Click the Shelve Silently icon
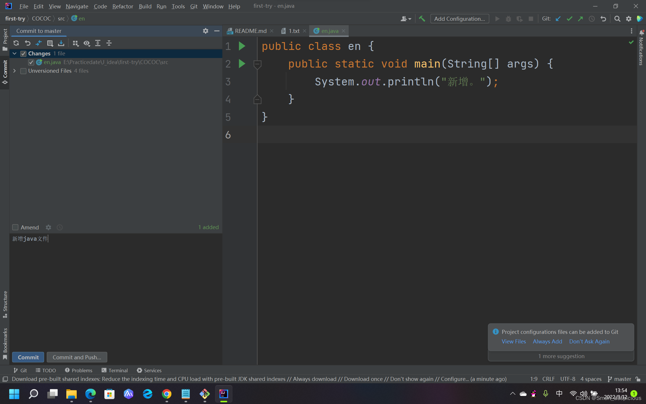 pyautogui.click(x=61, y=43)
